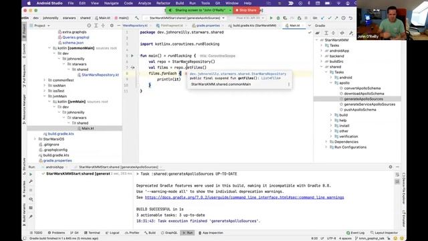Image resolution: width=428 pixels, height=241 pixels.
Task: Click the run gutter arrow beside fun main()
Action: coord(132,56)
